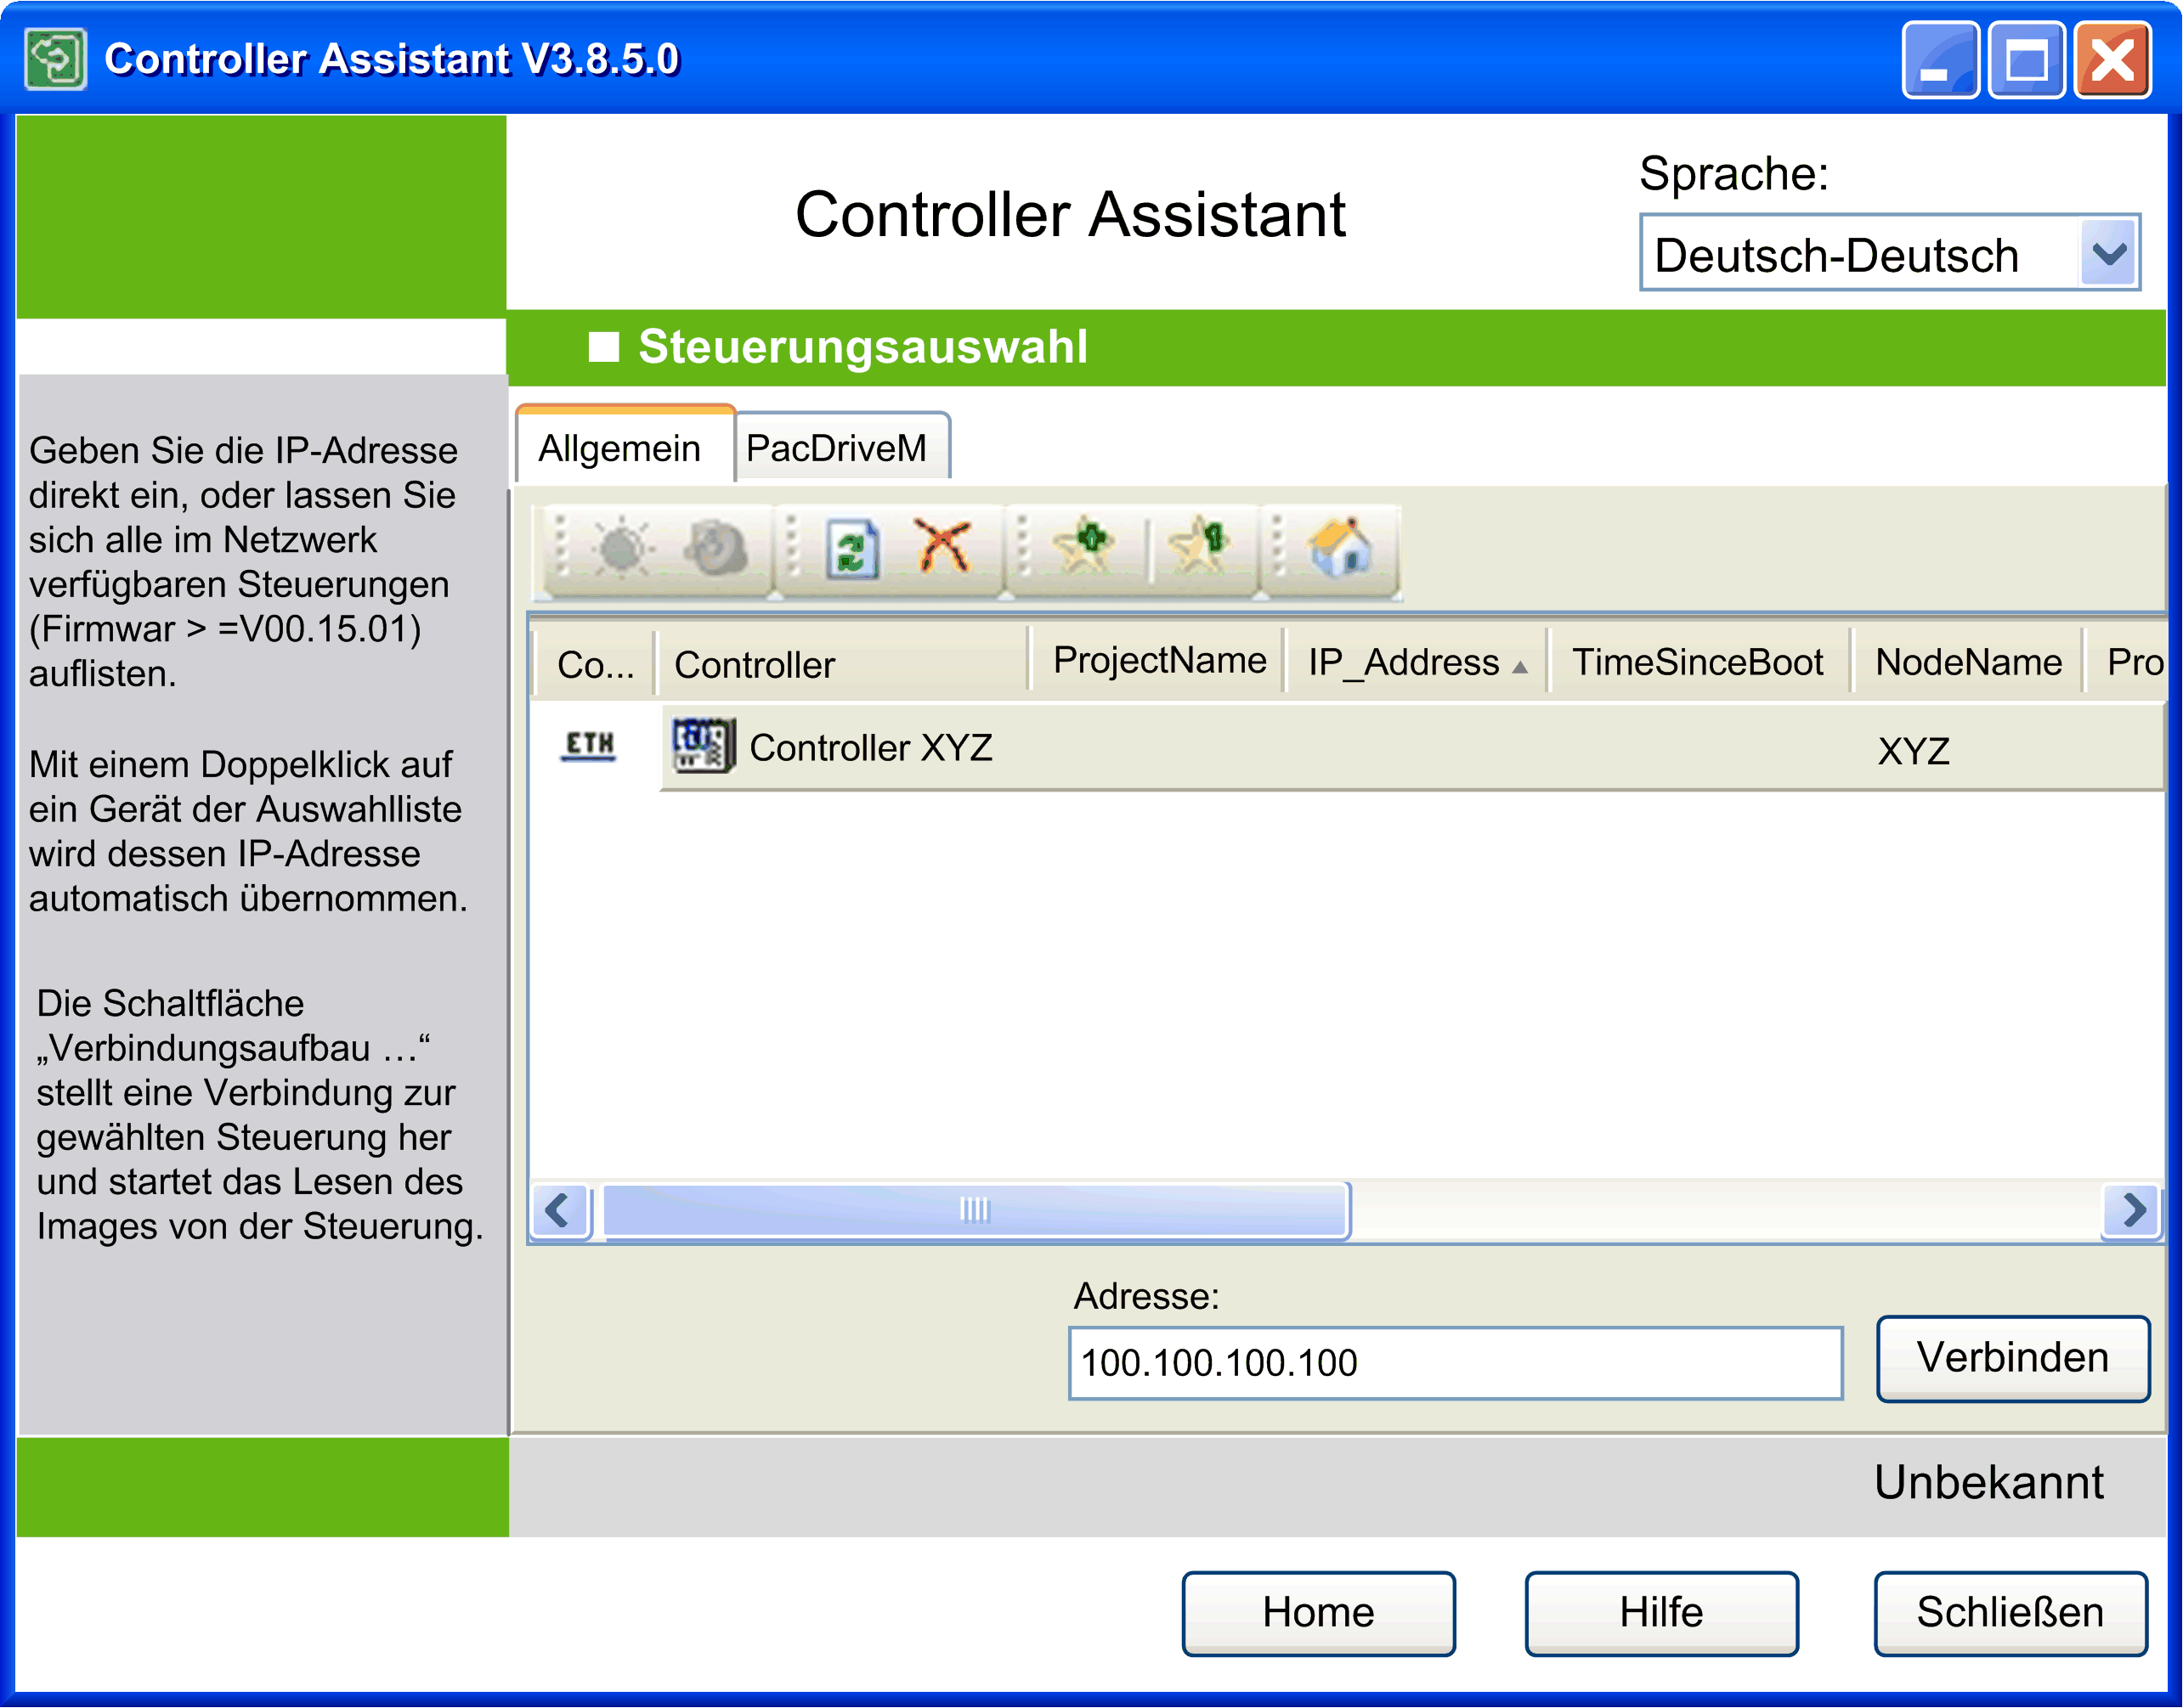This screenshot has width=2183, height=1708.
Task: Click the star icon with green number one
Action: coord(1198,545)
